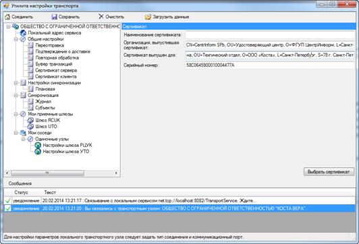
Task: Select Настройки шлюза РЦУК label
Action: (67, 145)
